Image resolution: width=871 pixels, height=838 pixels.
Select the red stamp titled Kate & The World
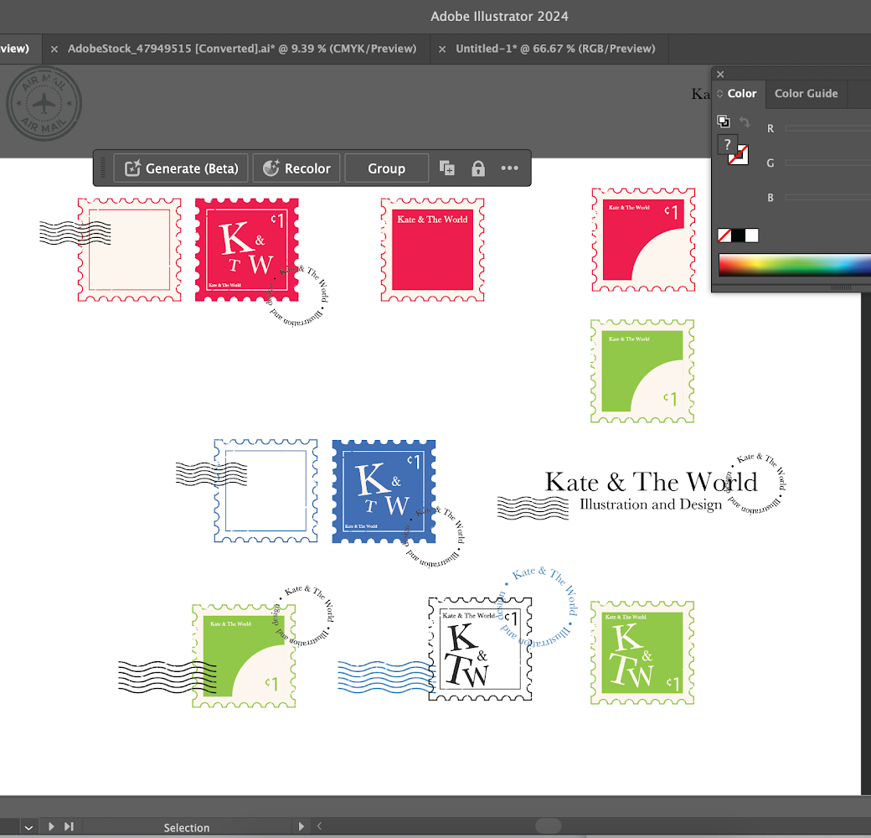tap(433, 250)
